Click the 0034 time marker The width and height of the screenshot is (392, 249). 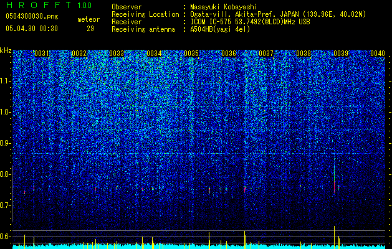point(154,54)
